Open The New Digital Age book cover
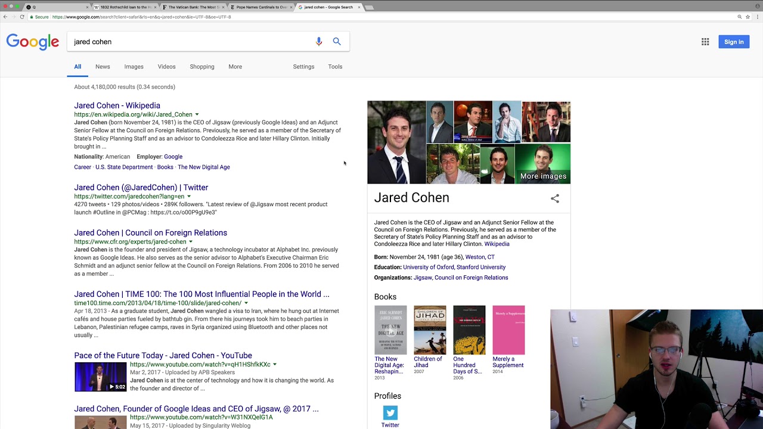 [x=390, y=330]
